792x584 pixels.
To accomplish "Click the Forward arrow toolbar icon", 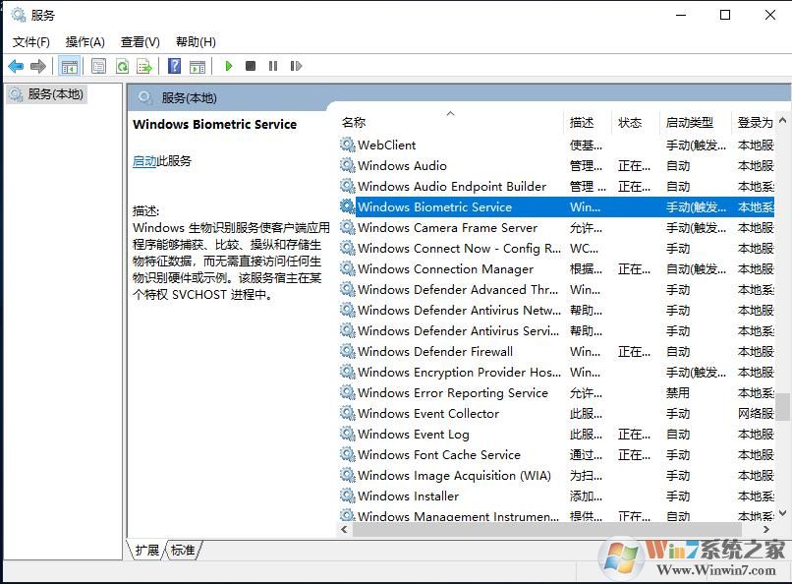I will 38,66.
